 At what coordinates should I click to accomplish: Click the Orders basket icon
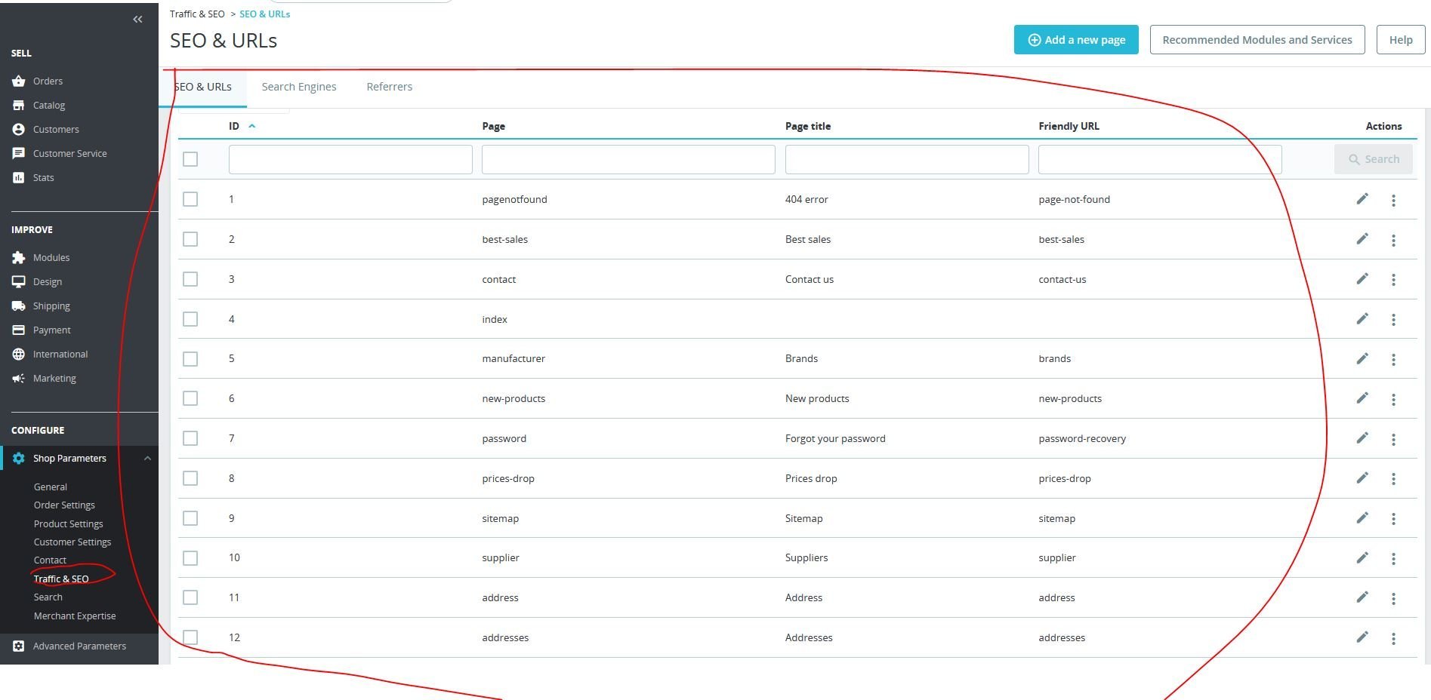click(x=19, y=81)
